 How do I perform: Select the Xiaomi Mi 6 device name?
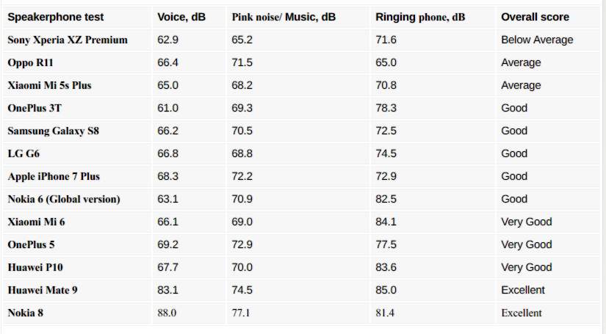pyautogui.click(x=36, y=222)
